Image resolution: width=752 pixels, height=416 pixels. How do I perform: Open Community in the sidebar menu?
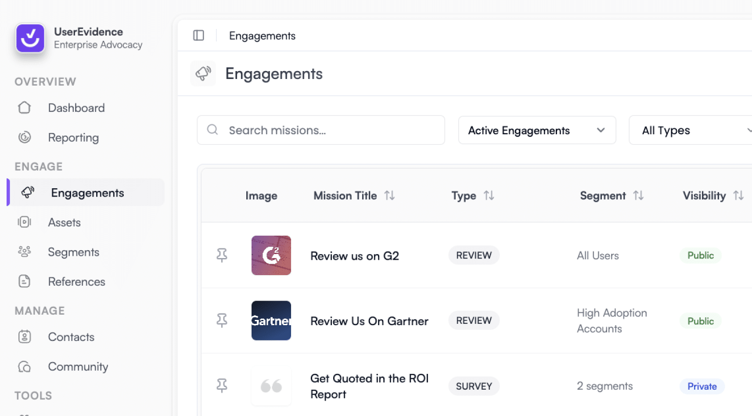click(78, 366)
